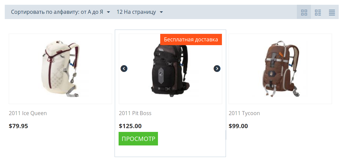The image size is (342, 162).
Task: Click the 'Бесплатная доставка' orange label
Action: (191, 40)
